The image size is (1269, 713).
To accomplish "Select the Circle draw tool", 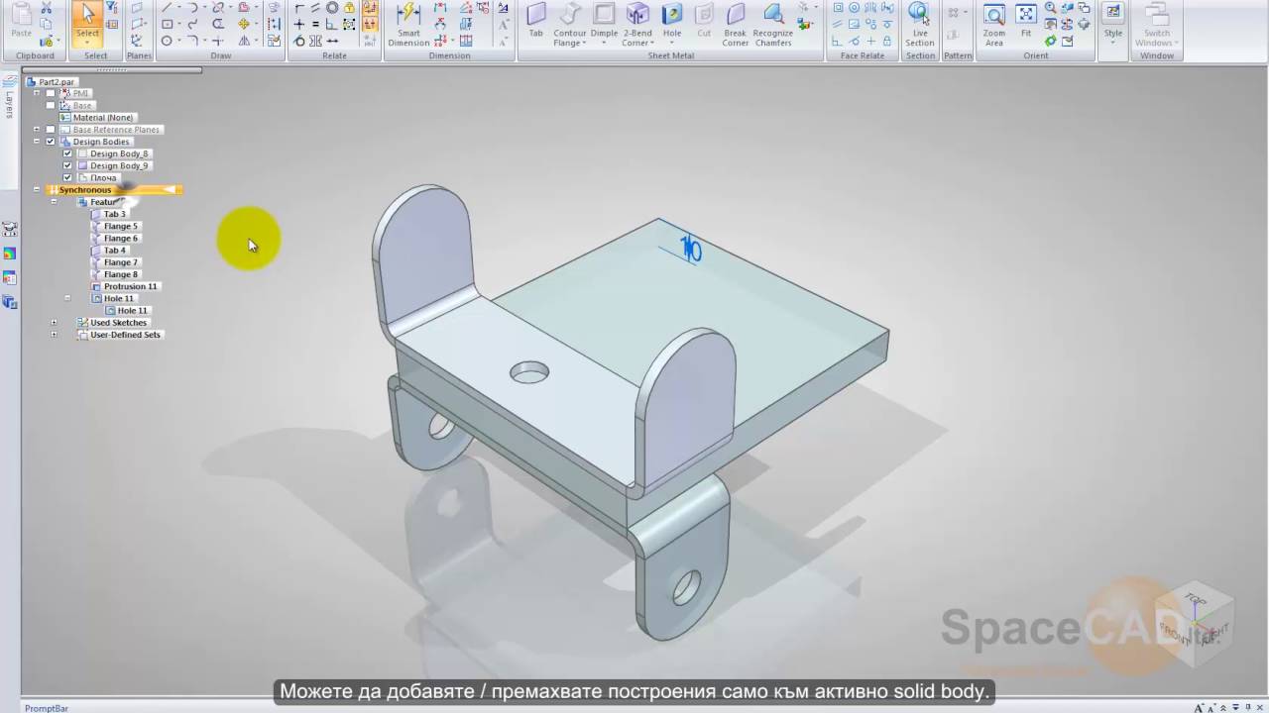I will tap(167, 41).
